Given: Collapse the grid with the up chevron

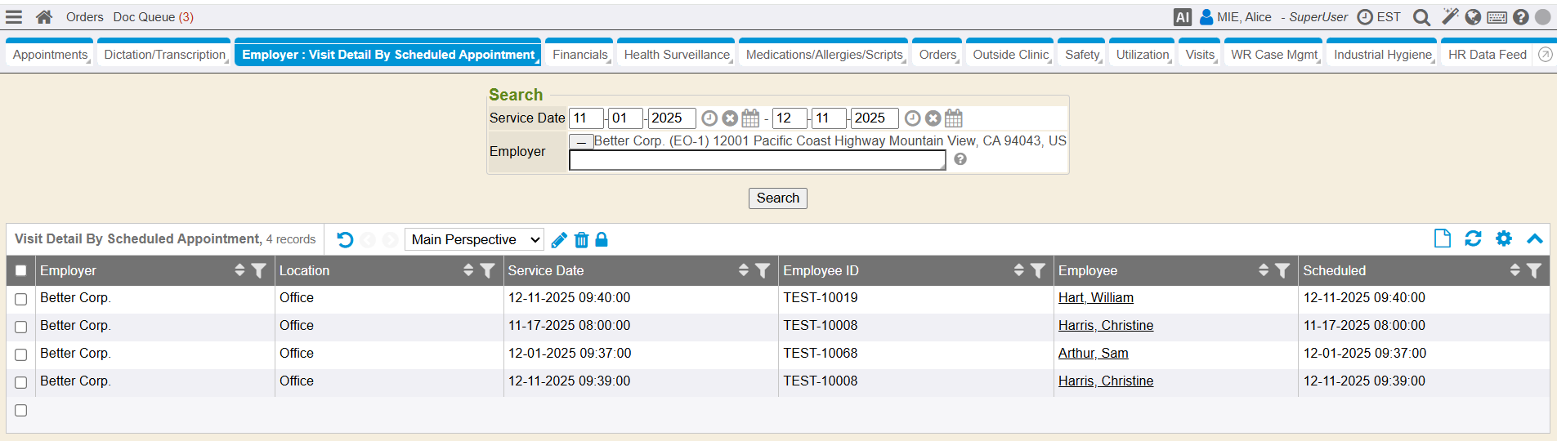Looking at the screenshot, I should [1534, 238].
